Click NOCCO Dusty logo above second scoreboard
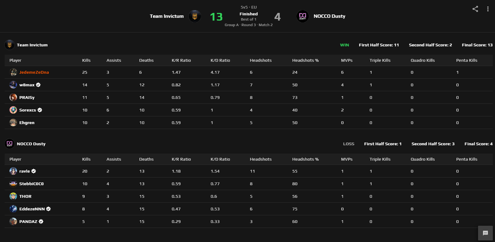 pyautogui.click(x=9, y=144)
